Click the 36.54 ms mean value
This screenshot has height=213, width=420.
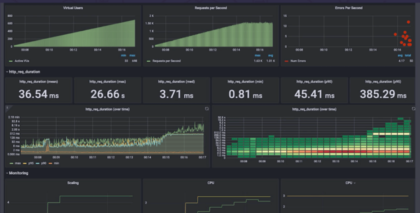(39, 94)
